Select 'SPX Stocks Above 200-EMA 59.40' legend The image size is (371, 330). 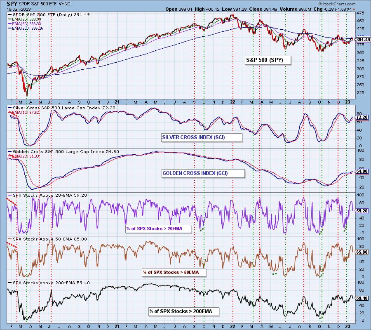point(49,283)
